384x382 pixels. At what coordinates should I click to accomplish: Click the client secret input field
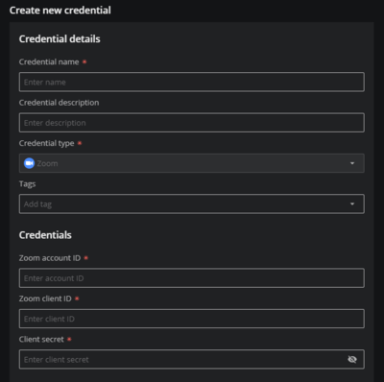(x=192, y=359)
